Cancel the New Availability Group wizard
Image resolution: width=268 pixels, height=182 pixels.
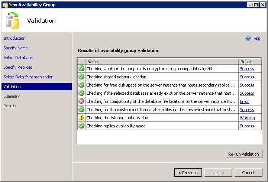point(248,173)
